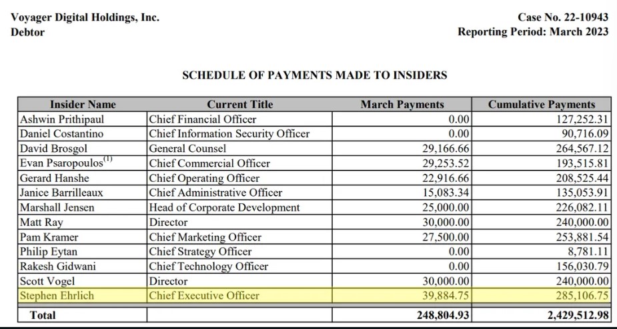
Task: Select the highlighted Stephen Ehrlich name cell
Action: pyautogui.click(x=57, y=296)
